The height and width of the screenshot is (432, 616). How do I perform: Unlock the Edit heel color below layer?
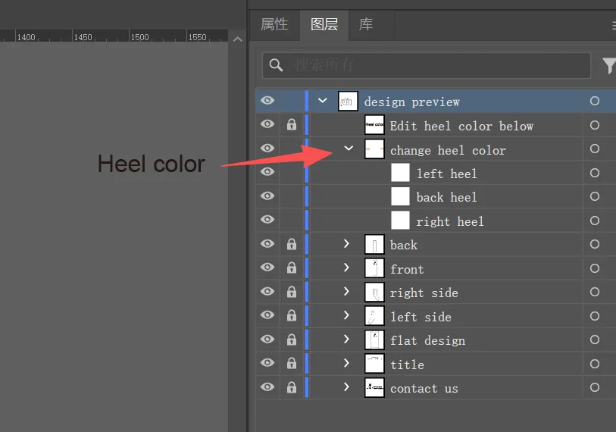click(x=292, y=124)
